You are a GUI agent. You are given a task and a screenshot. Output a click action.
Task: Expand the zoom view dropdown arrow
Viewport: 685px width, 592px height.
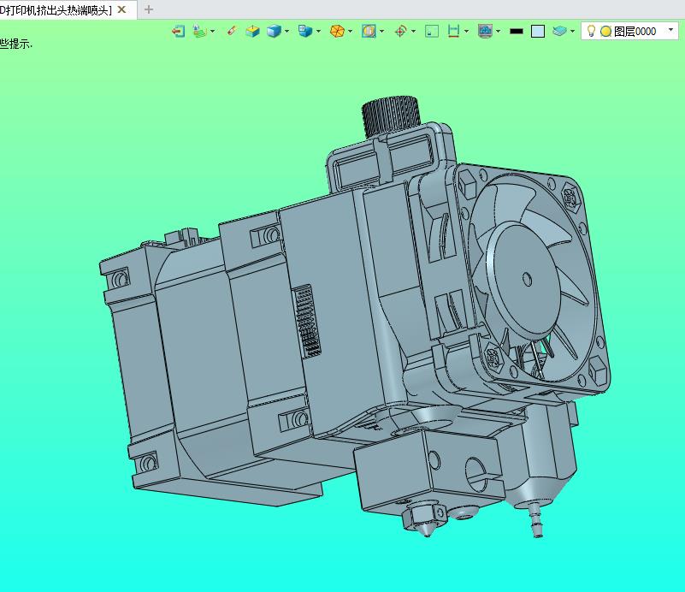click(381, 32)
